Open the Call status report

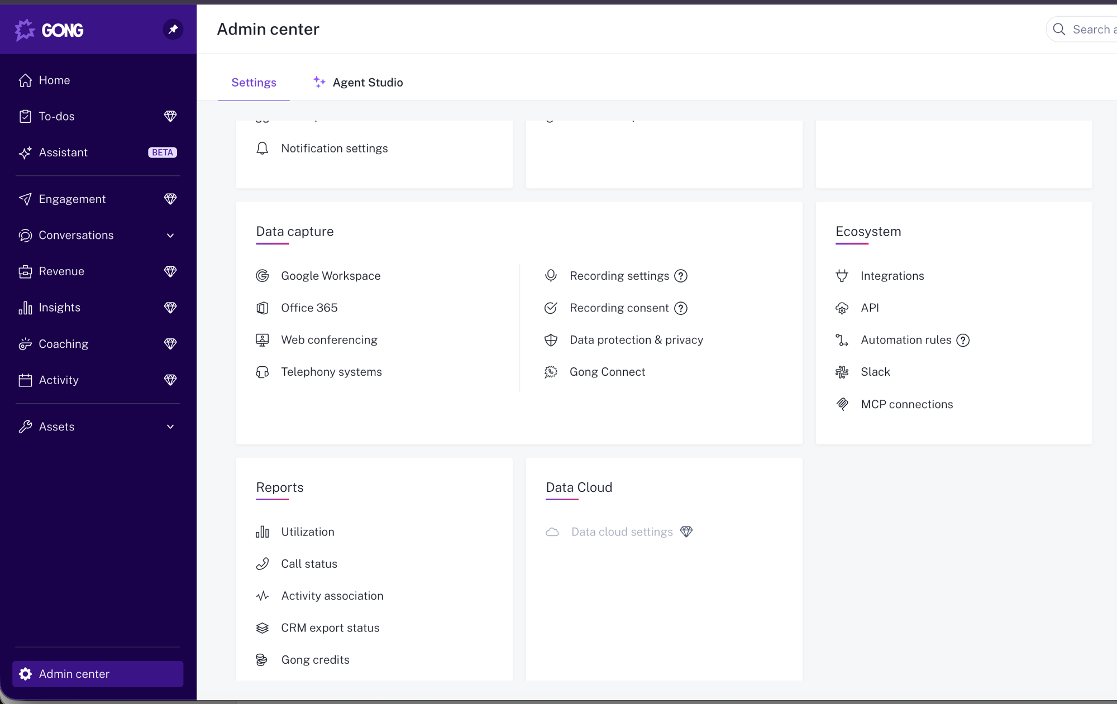click(309, 564)
